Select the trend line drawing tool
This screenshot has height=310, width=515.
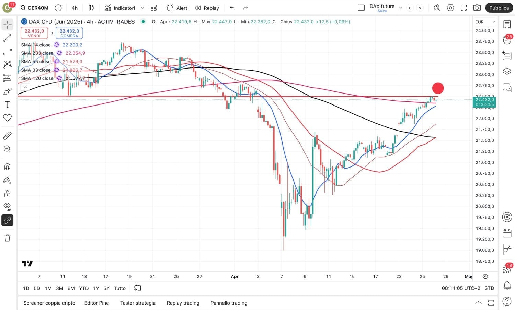coord(7,38)
